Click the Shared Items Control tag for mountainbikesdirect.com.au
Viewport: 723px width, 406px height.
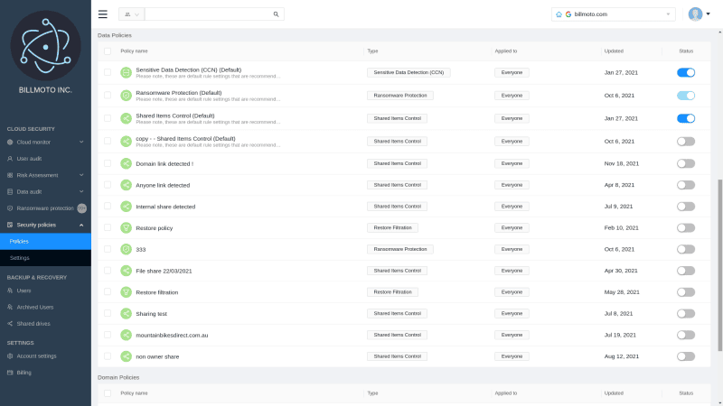397,335
